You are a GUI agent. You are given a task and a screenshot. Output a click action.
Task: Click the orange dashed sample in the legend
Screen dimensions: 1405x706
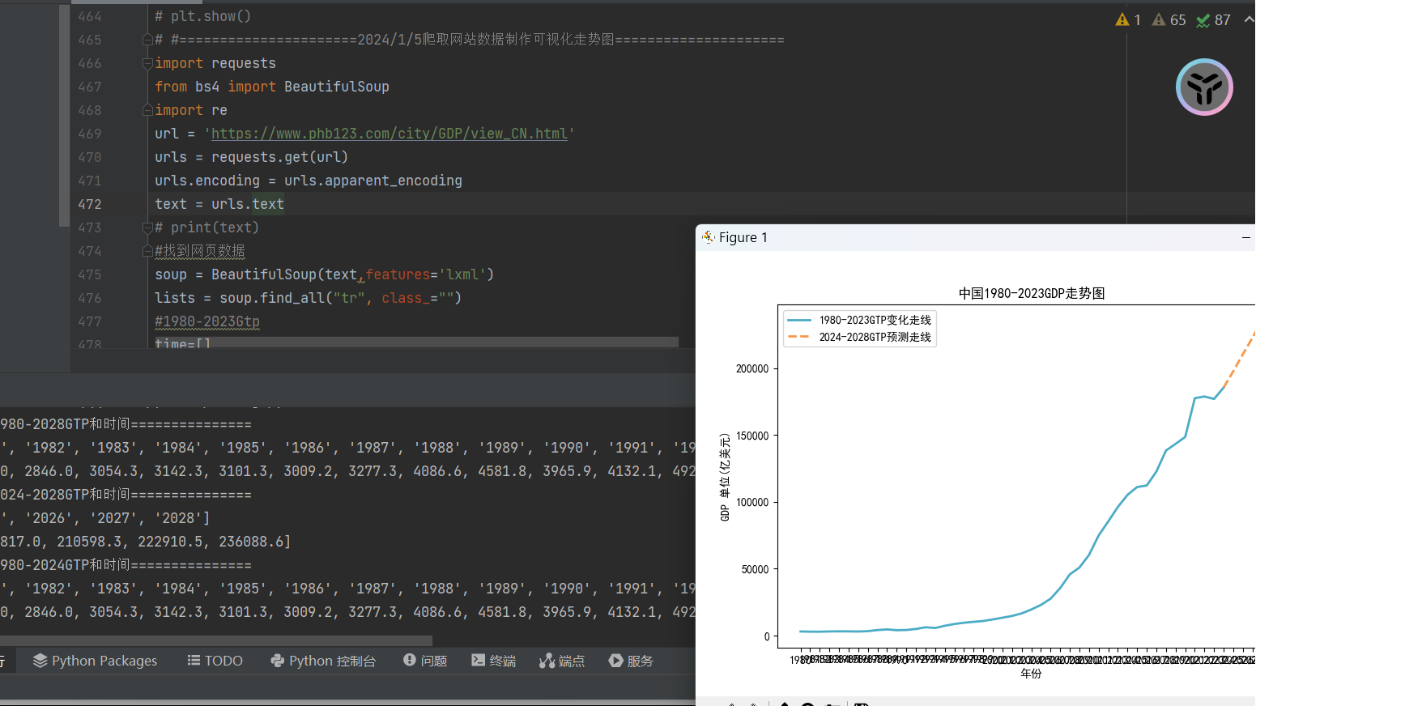(x=799, y=337)
